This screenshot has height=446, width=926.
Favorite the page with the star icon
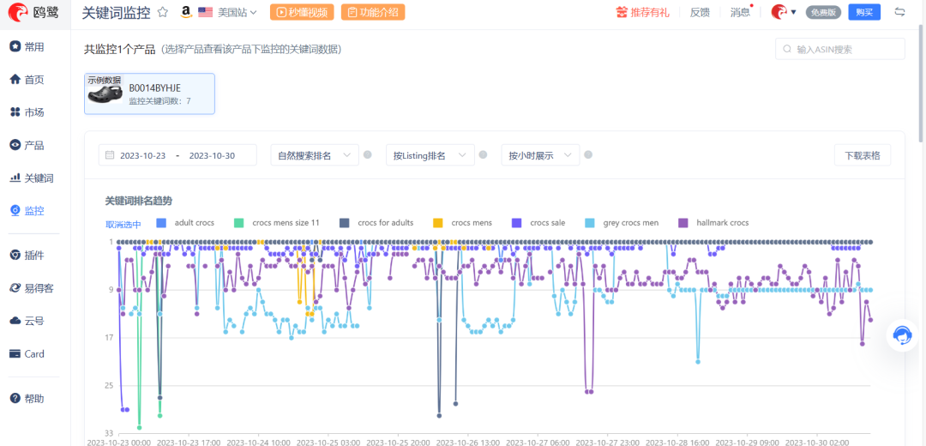click(x=163, y=12)
